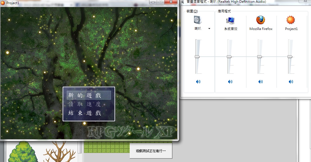
Task: Click the speaker device volume slider handle
Action: click(x=197, y=57)
